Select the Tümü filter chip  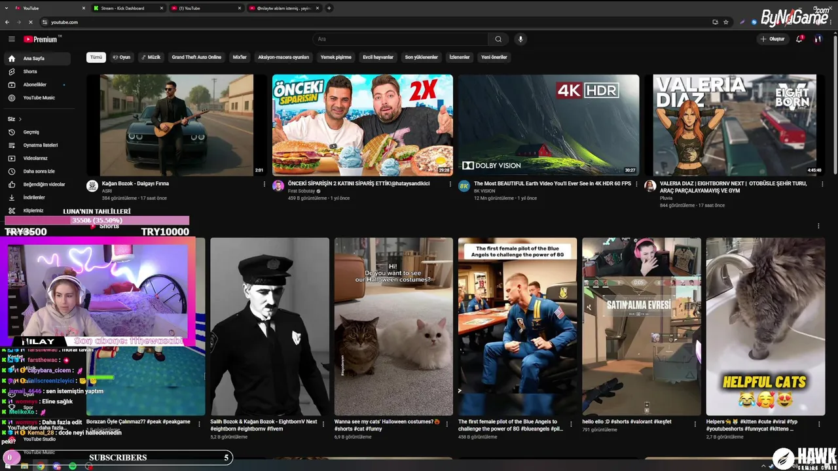[96, 57]
